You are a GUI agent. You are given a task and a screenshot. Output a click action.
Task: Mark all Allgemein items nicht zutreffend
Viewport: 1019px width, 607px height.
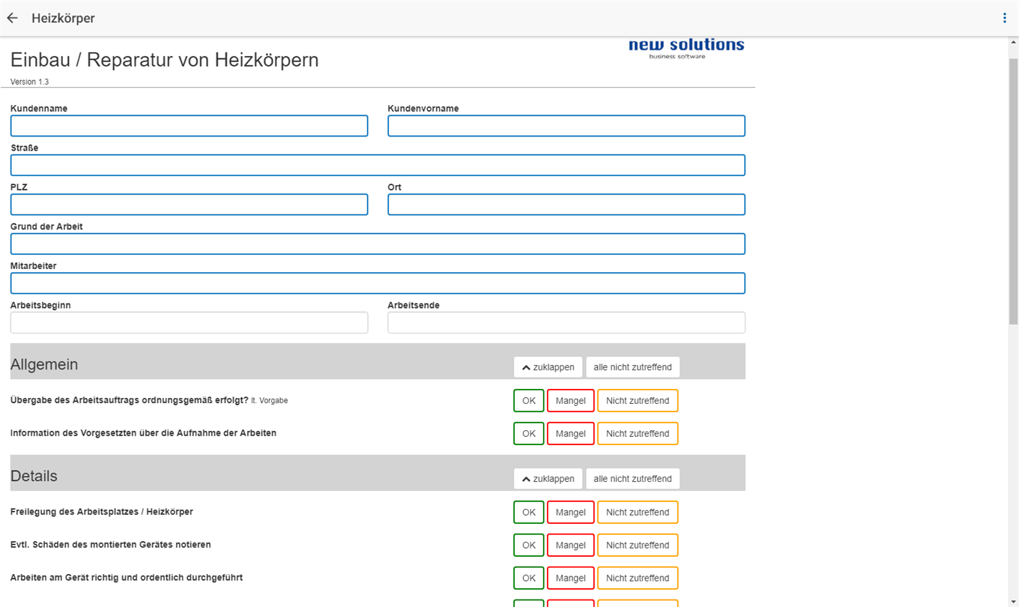click(632, 367)
